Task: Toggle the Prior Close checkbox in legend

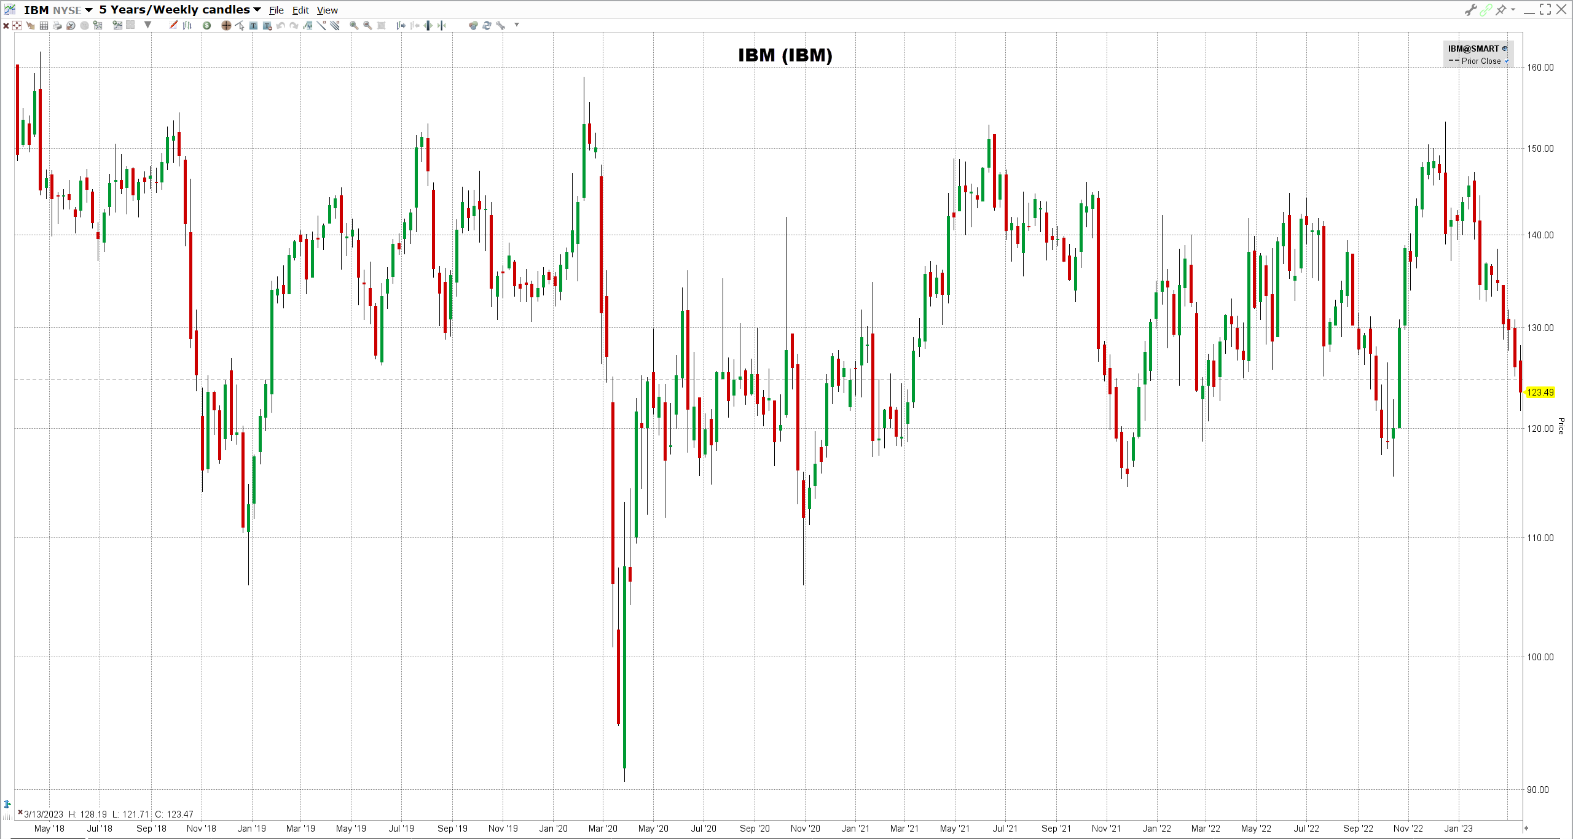Action: [1507, 61]
